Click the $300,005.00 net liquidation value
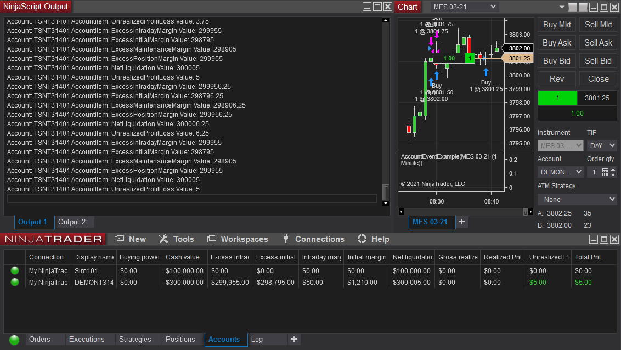This screenshot has width=621, height=350. pos(411,283)
